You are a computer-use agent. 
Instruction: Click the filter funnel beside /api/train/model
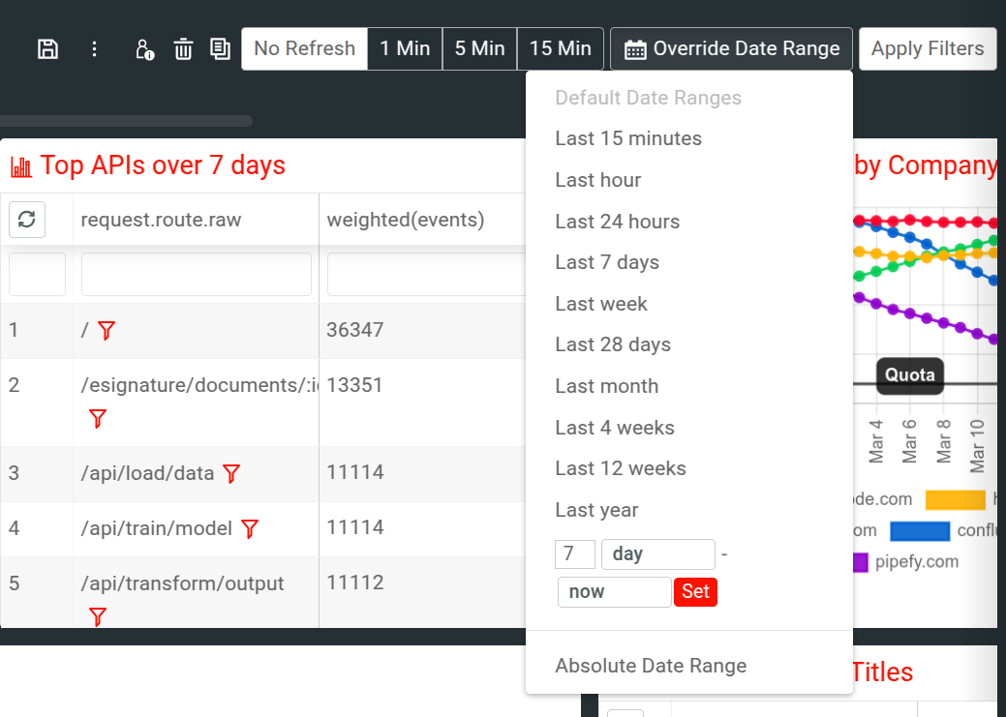[249, 529]
